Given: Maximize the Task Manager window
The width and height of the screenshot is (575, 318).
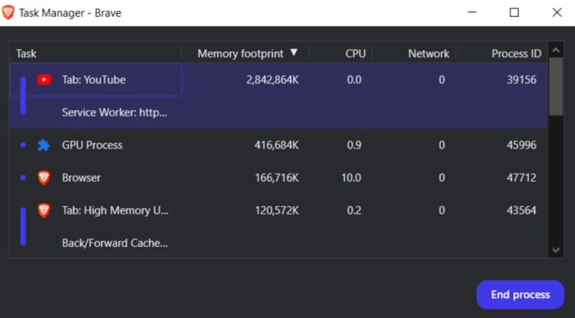Looking at the screenshot, I should click(514, 12).
